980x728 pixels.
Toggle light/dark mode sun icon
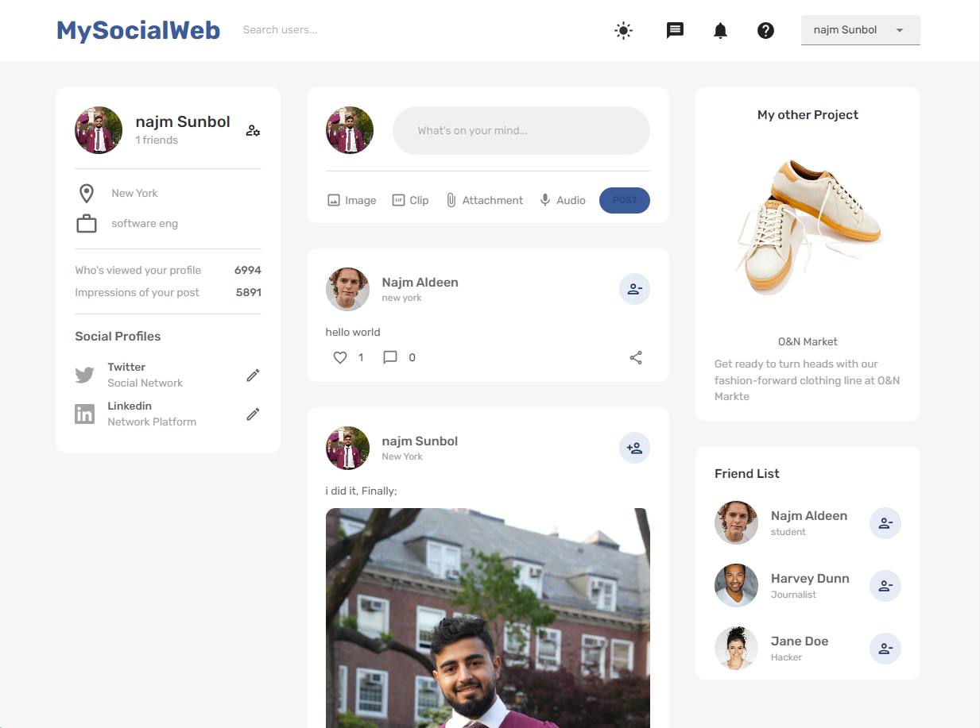[x=624, y=31]
